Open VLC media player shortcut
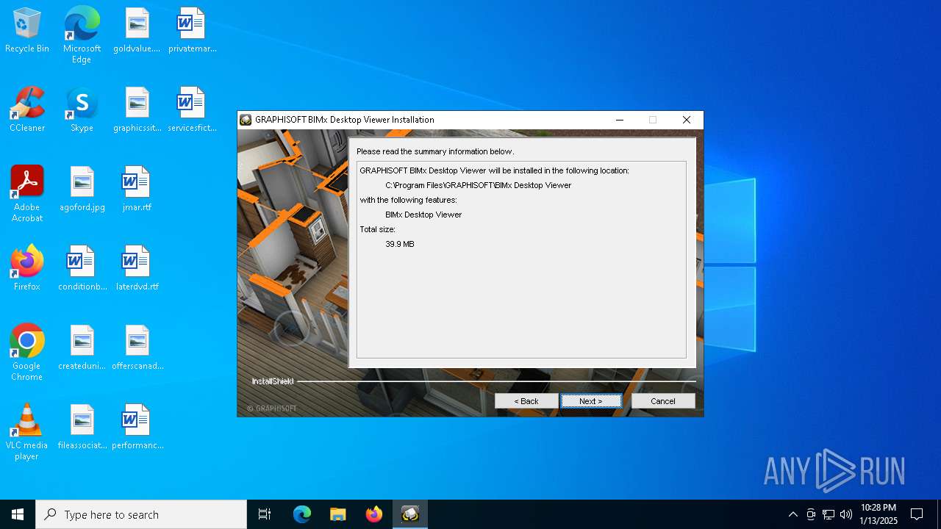Screen dimensions: 941x529 [x=27, y=432]
